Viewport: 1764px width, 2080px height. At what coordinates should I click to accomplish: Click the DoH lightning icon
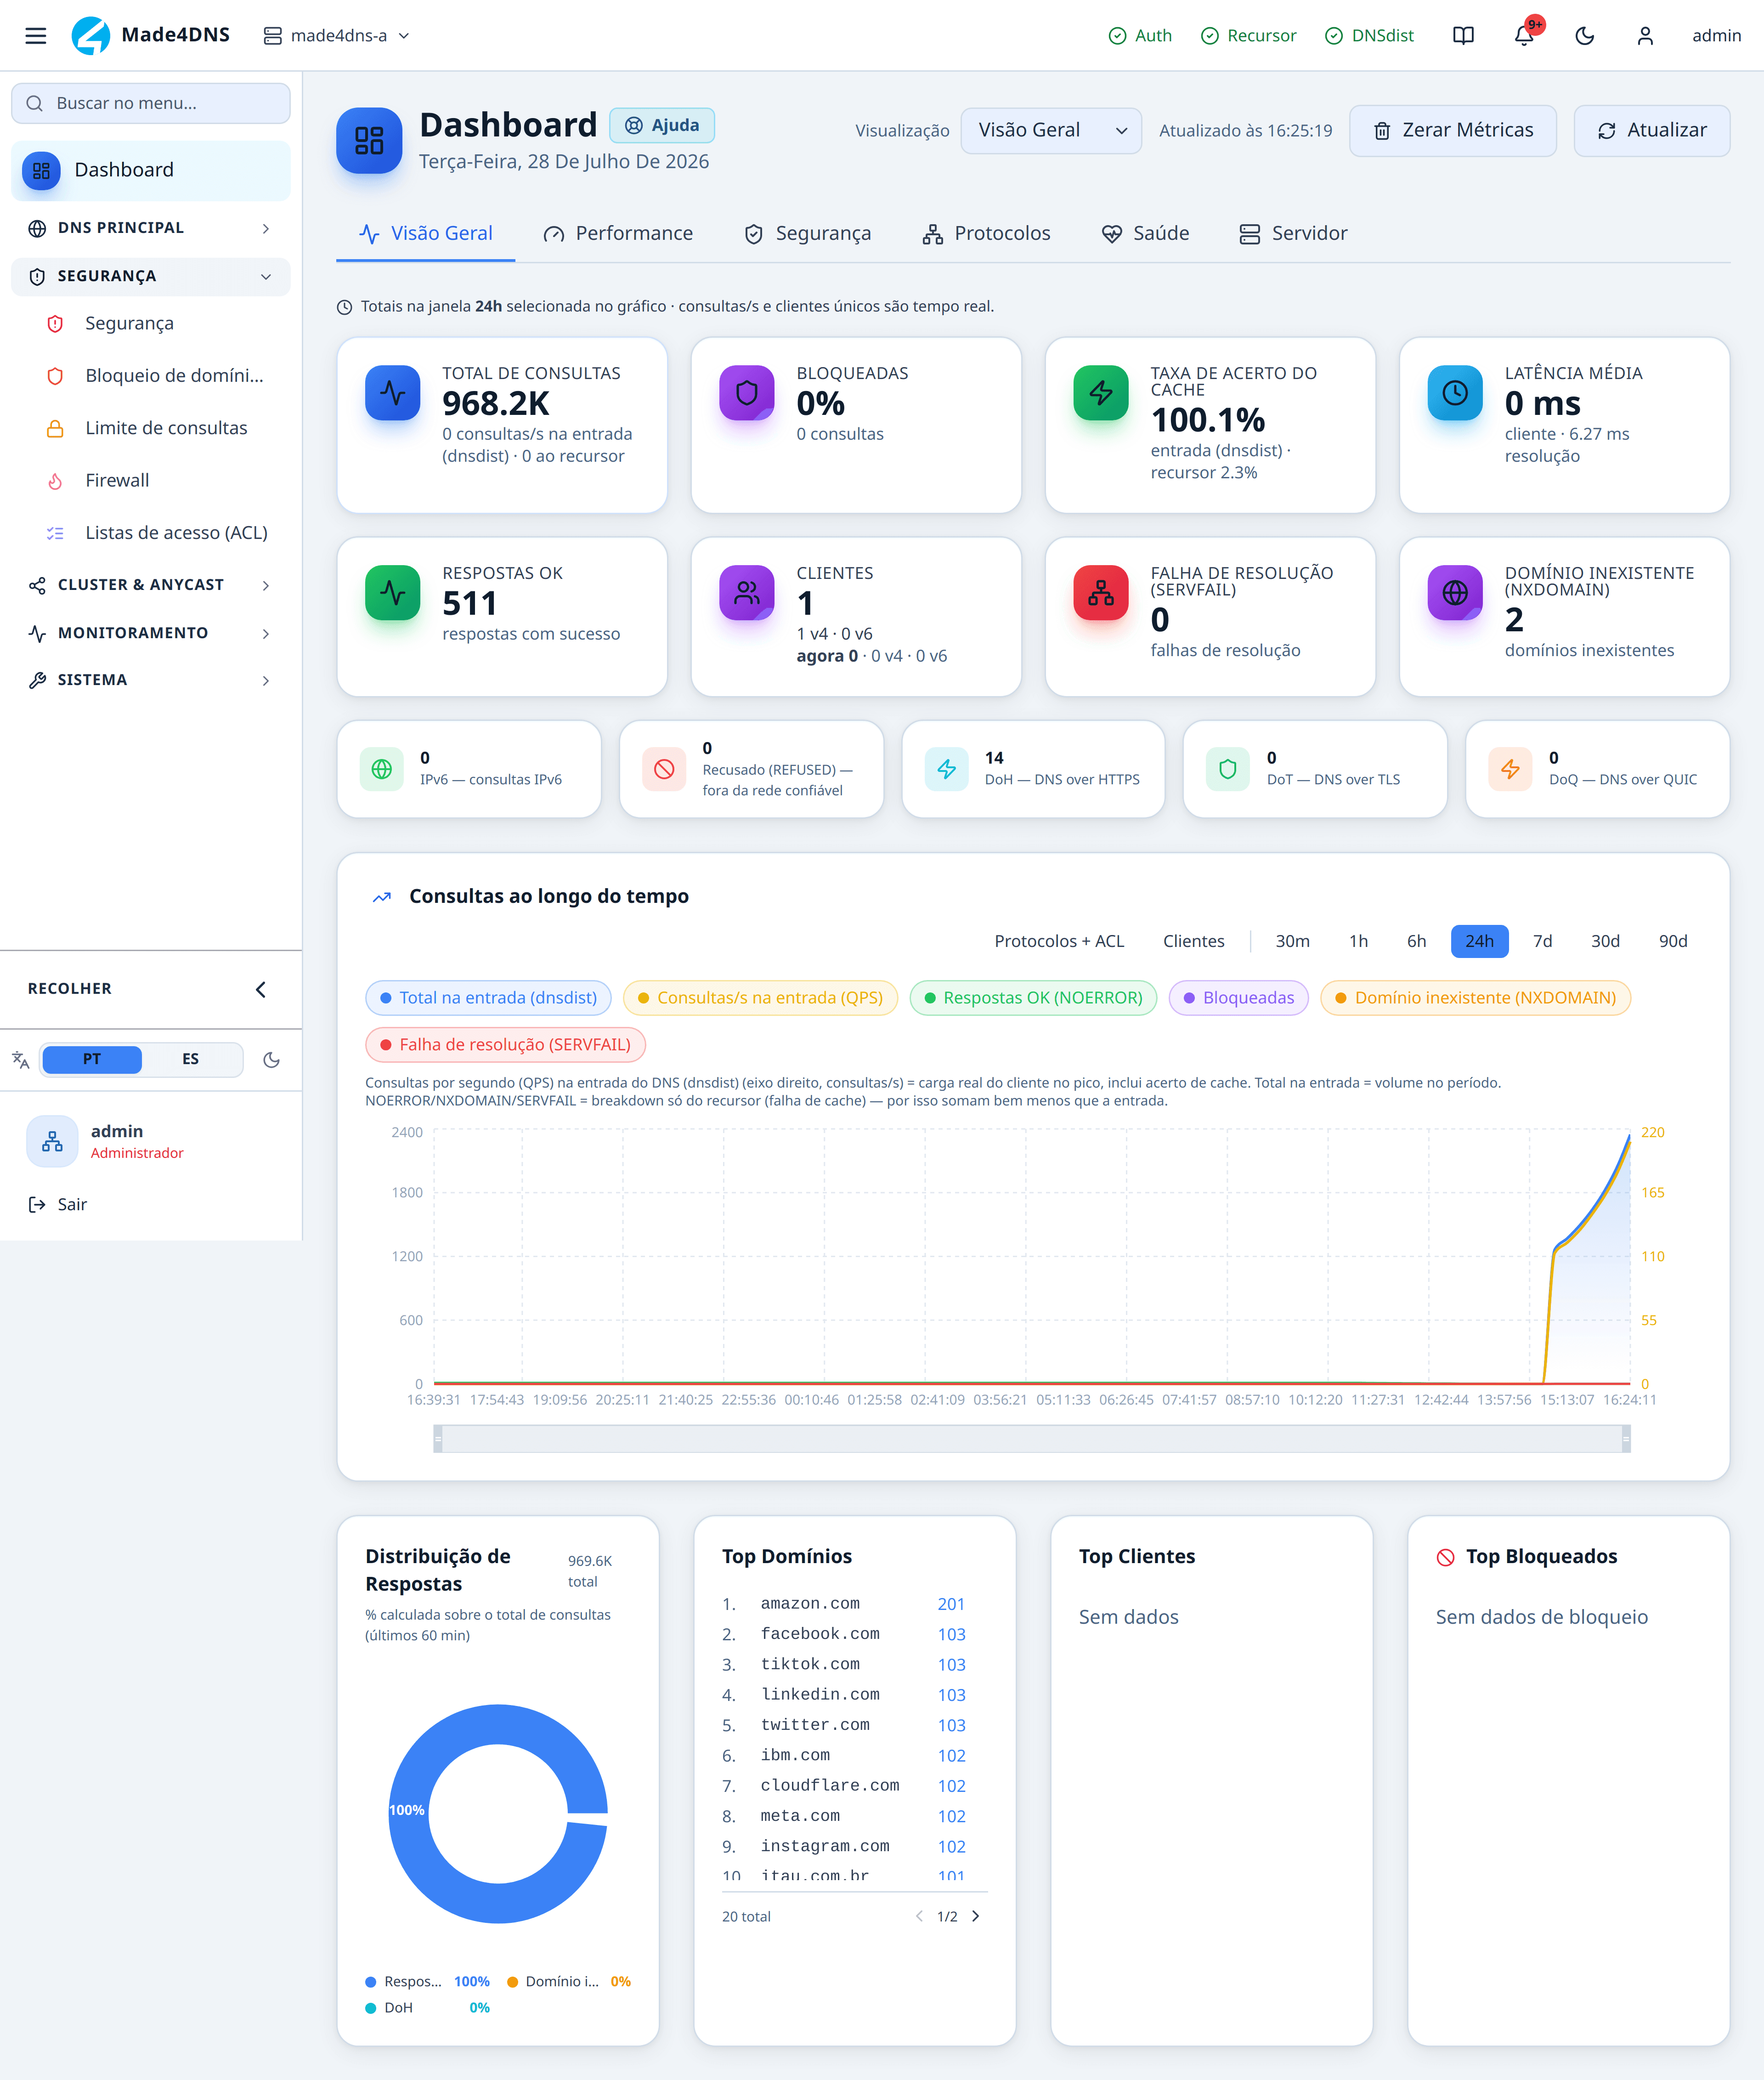(946, 769)
